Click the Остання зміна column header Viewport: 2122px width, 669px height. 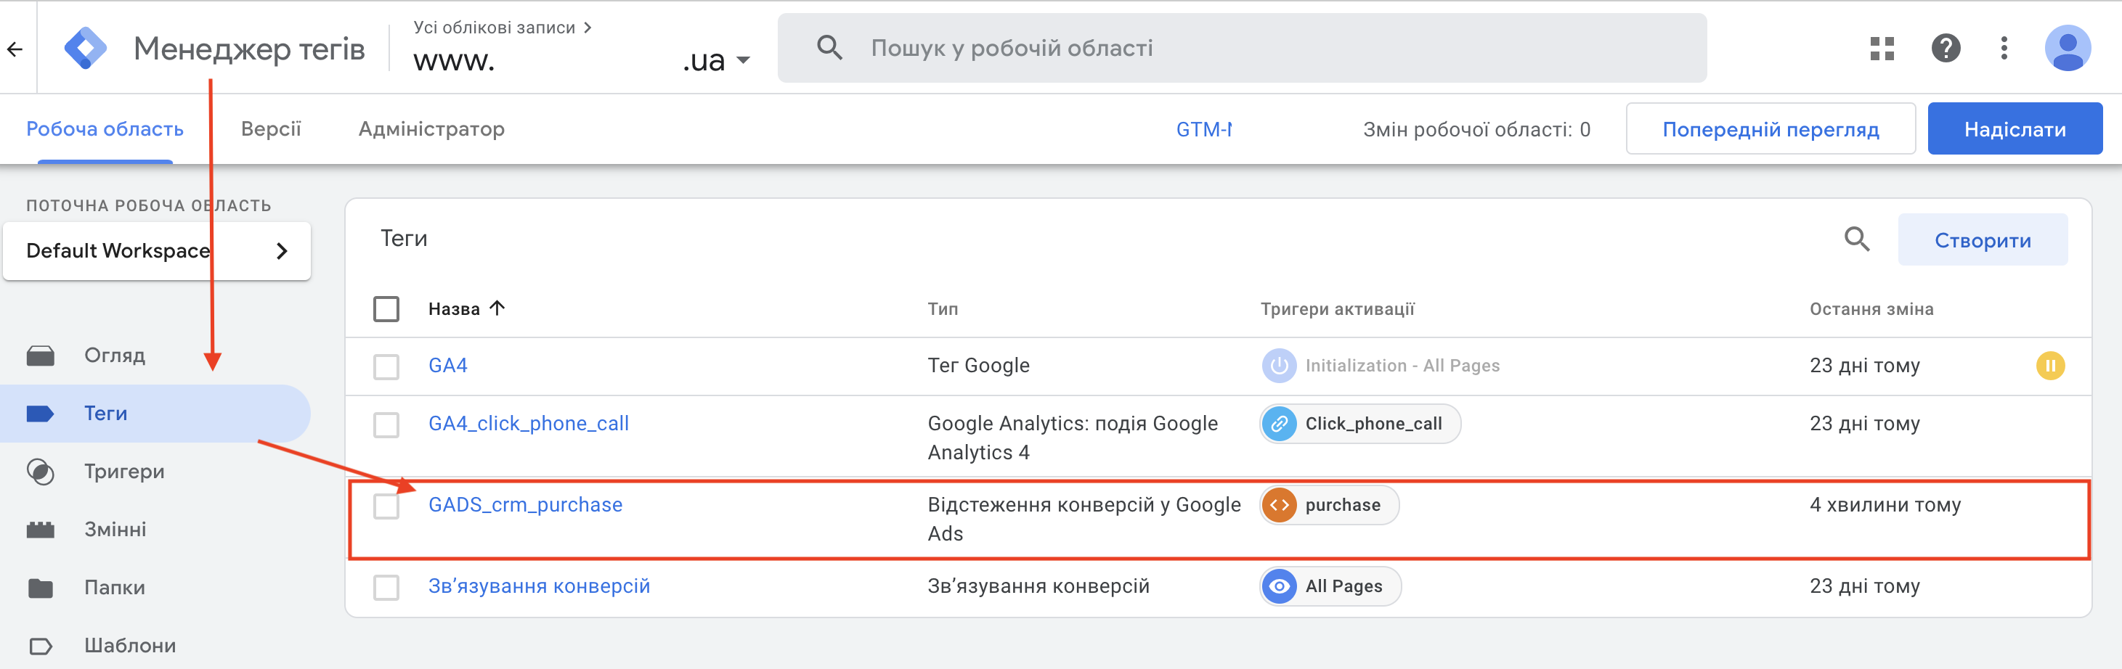pyautogui.click(x=1871, y=308)
